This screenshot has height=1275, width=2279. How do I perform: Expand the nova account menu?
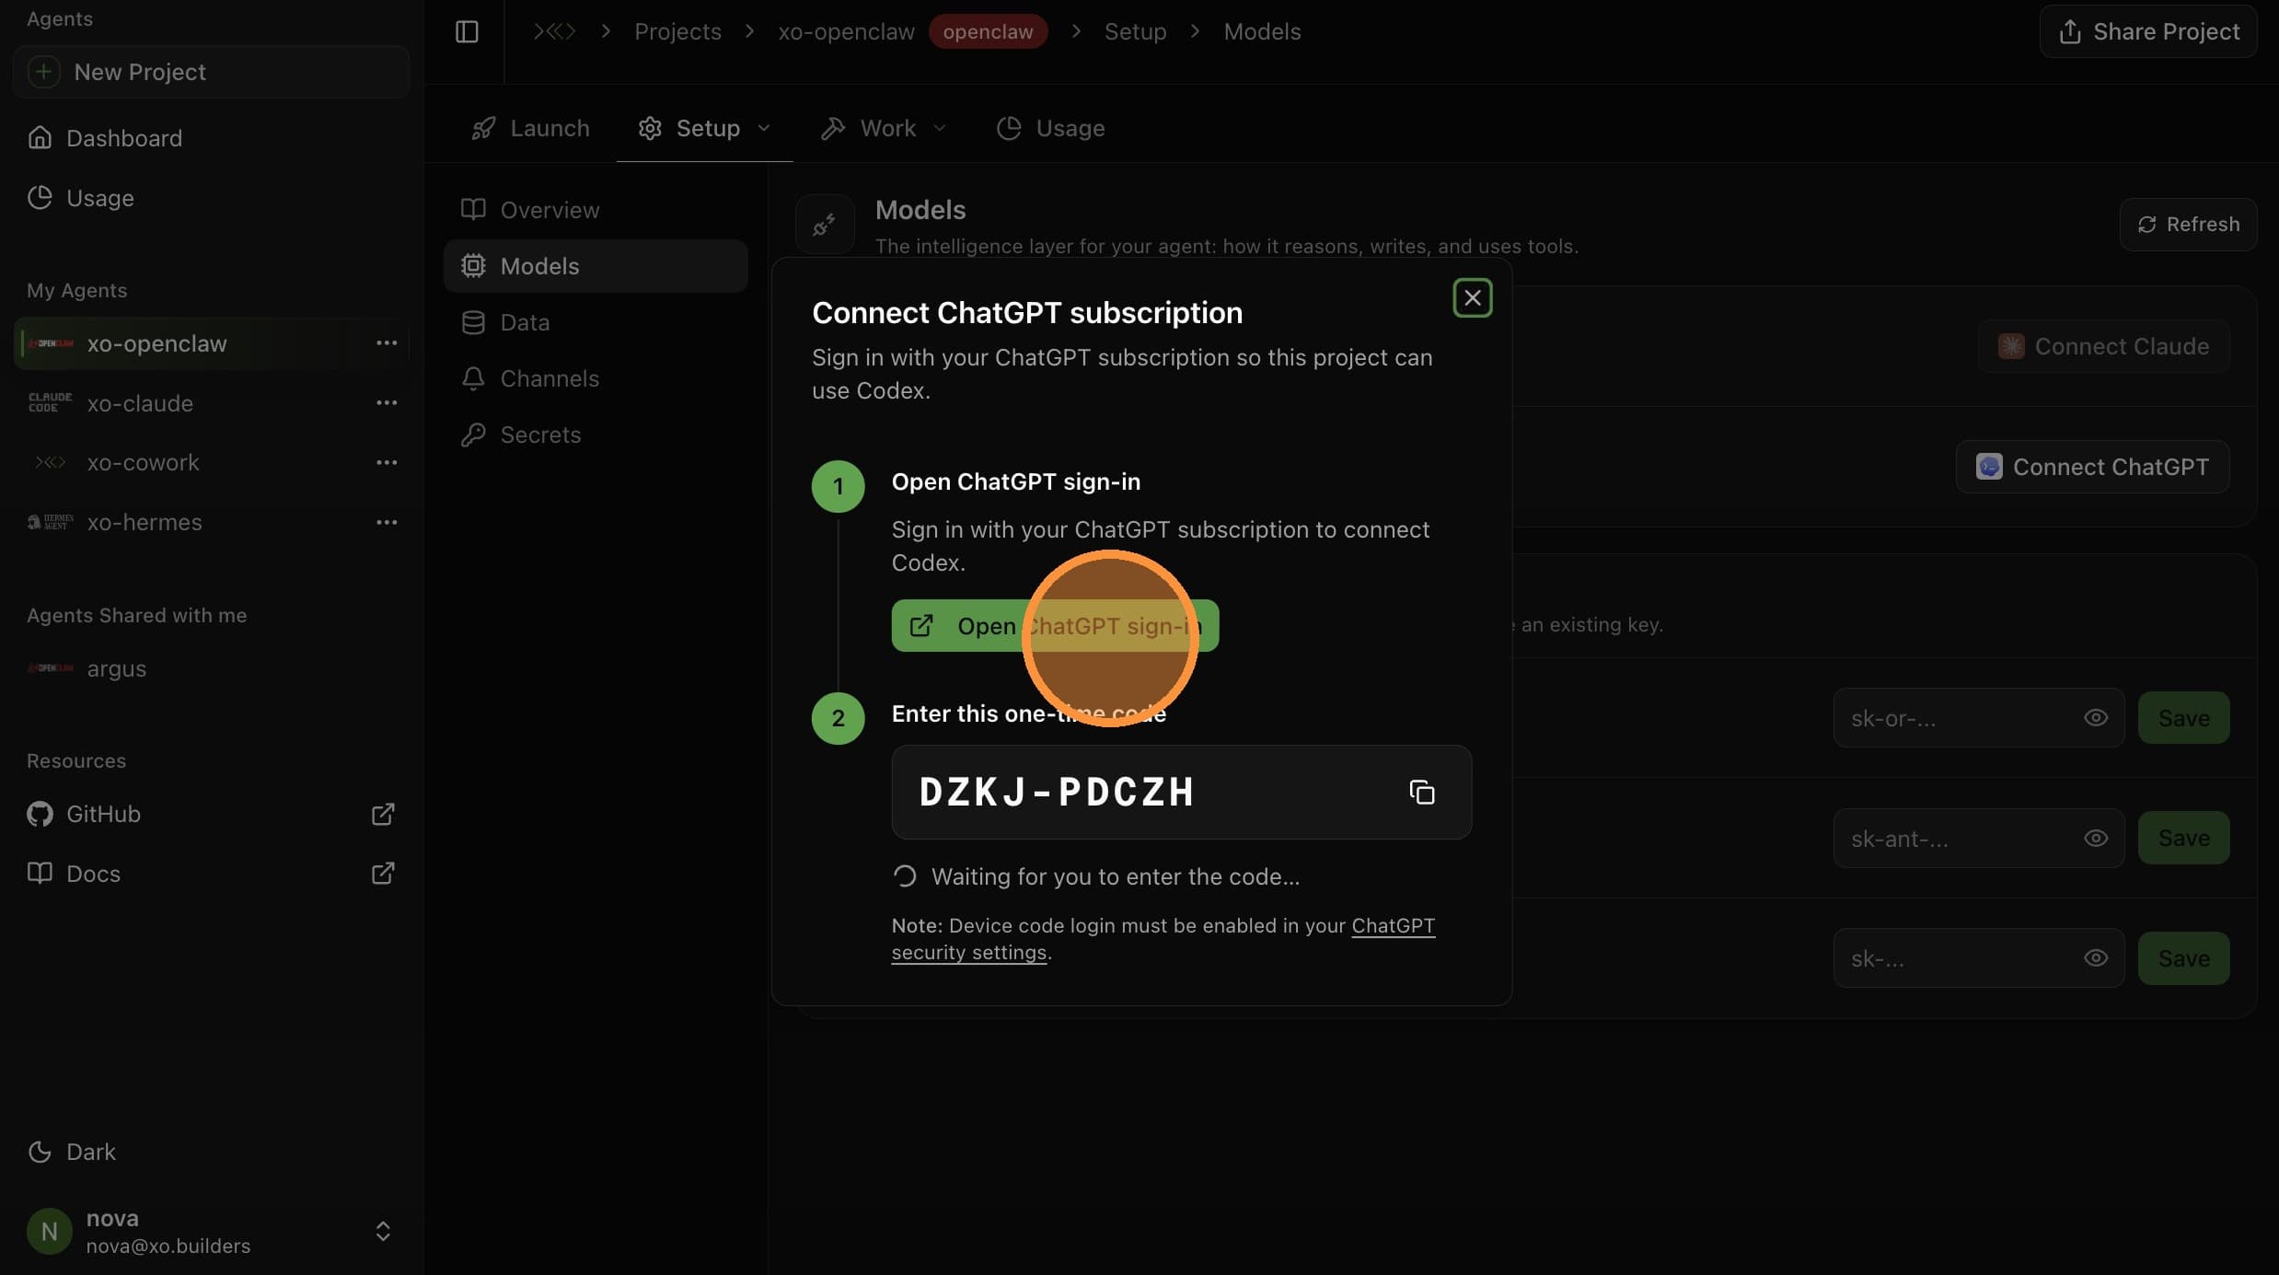coord(383,1231)
